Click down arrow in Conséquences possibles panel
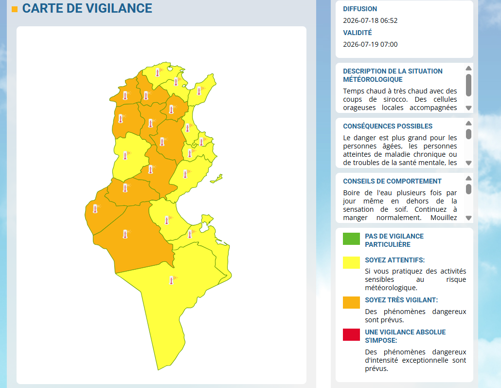The width and height of the screenshot is (501, 388). click(x=468, y=163)
